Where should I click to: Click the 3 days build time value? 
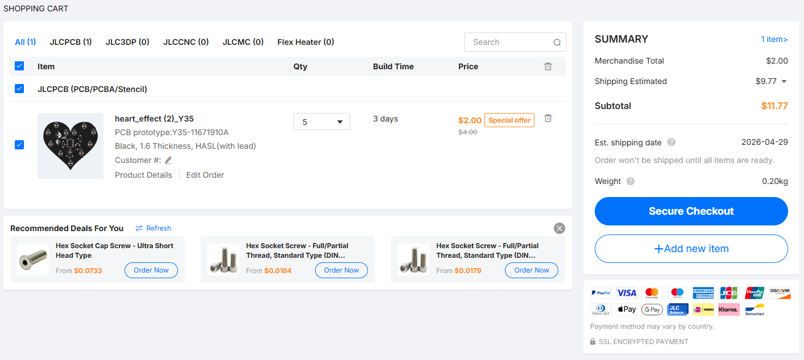386,119
